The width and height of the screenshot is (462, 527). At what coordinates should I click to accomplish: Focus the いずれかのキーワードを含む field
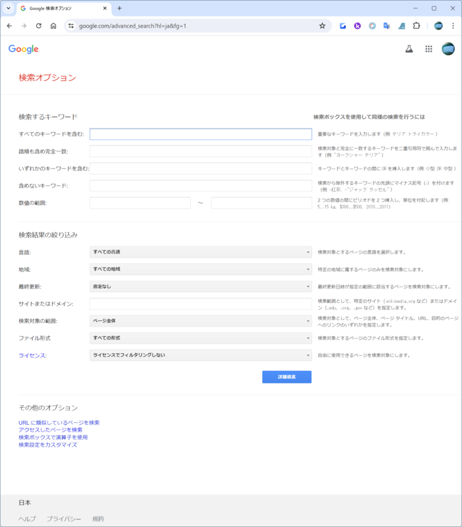tap(201, 169)
